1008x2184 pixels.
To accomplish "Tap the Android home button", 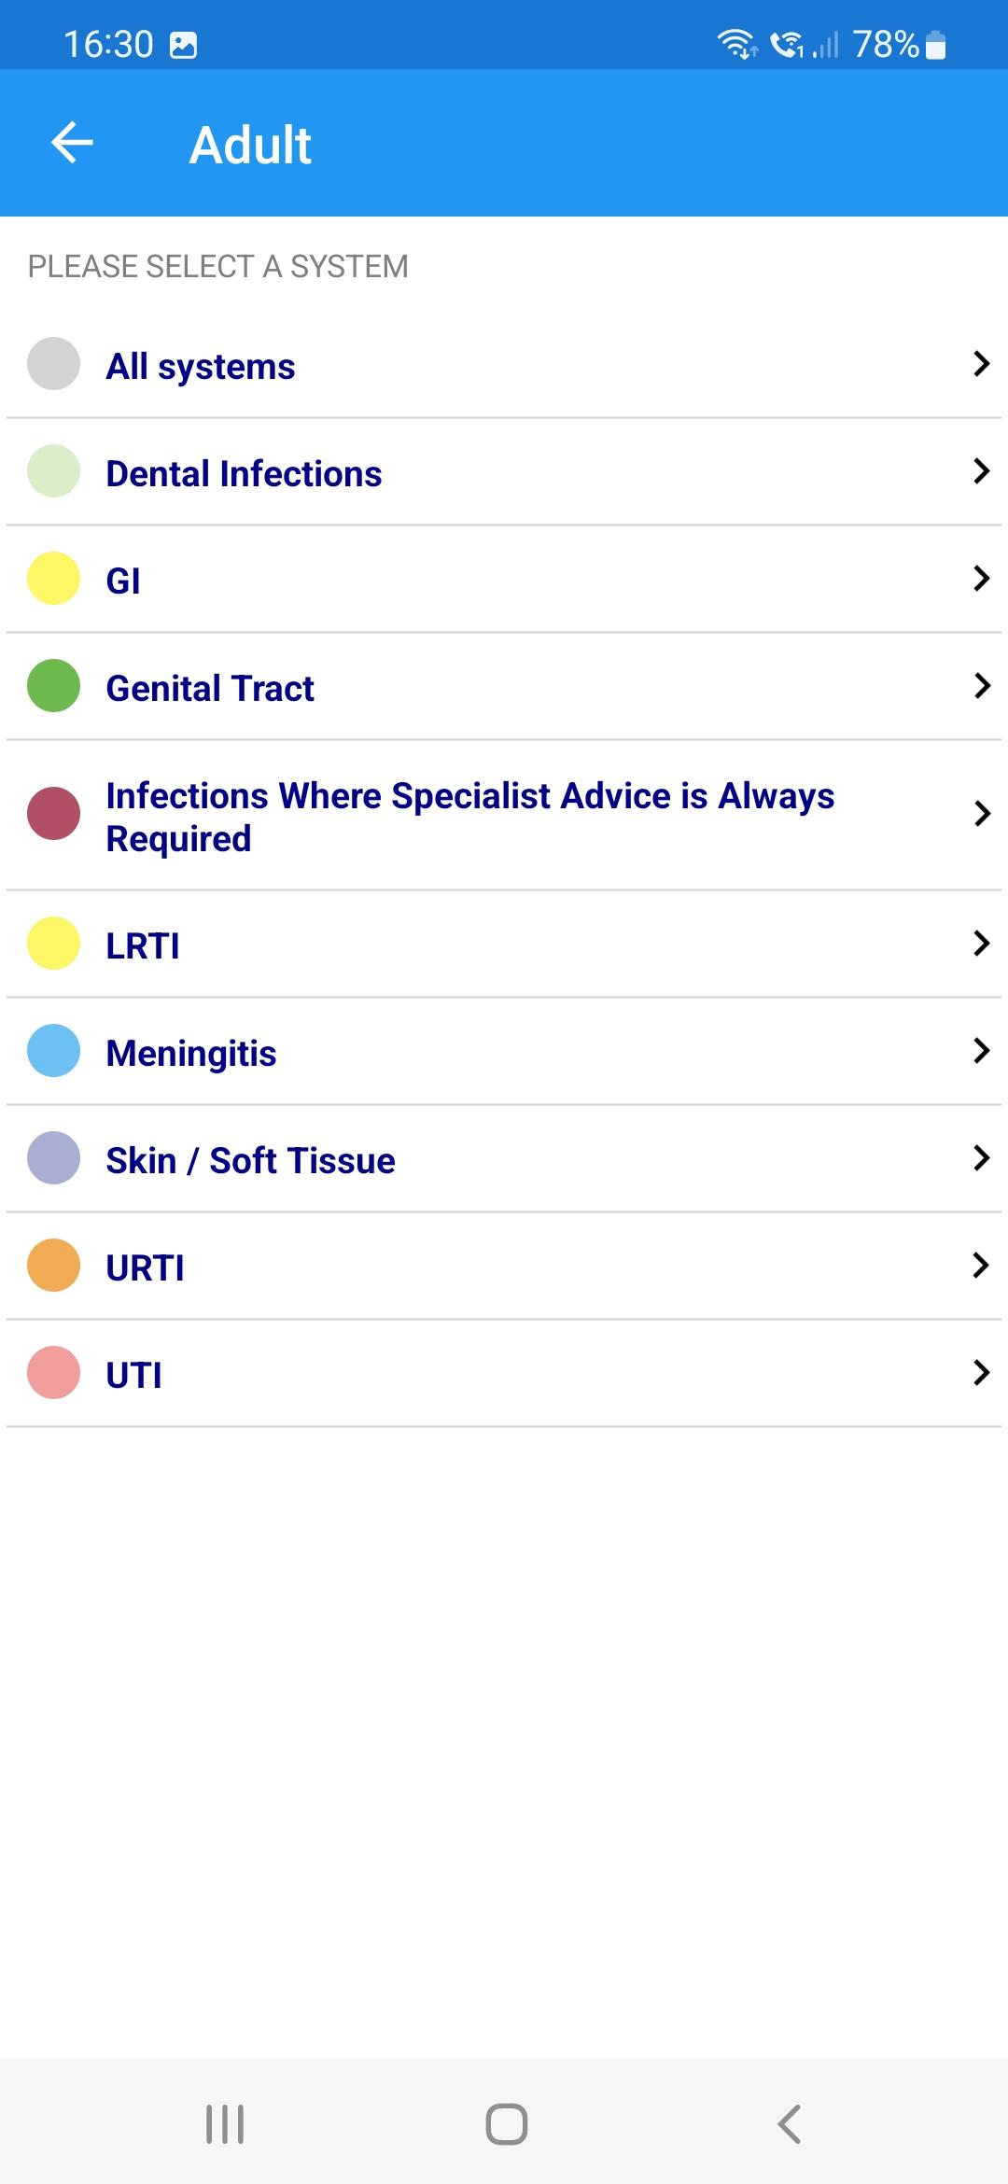I will (506, 2124).
